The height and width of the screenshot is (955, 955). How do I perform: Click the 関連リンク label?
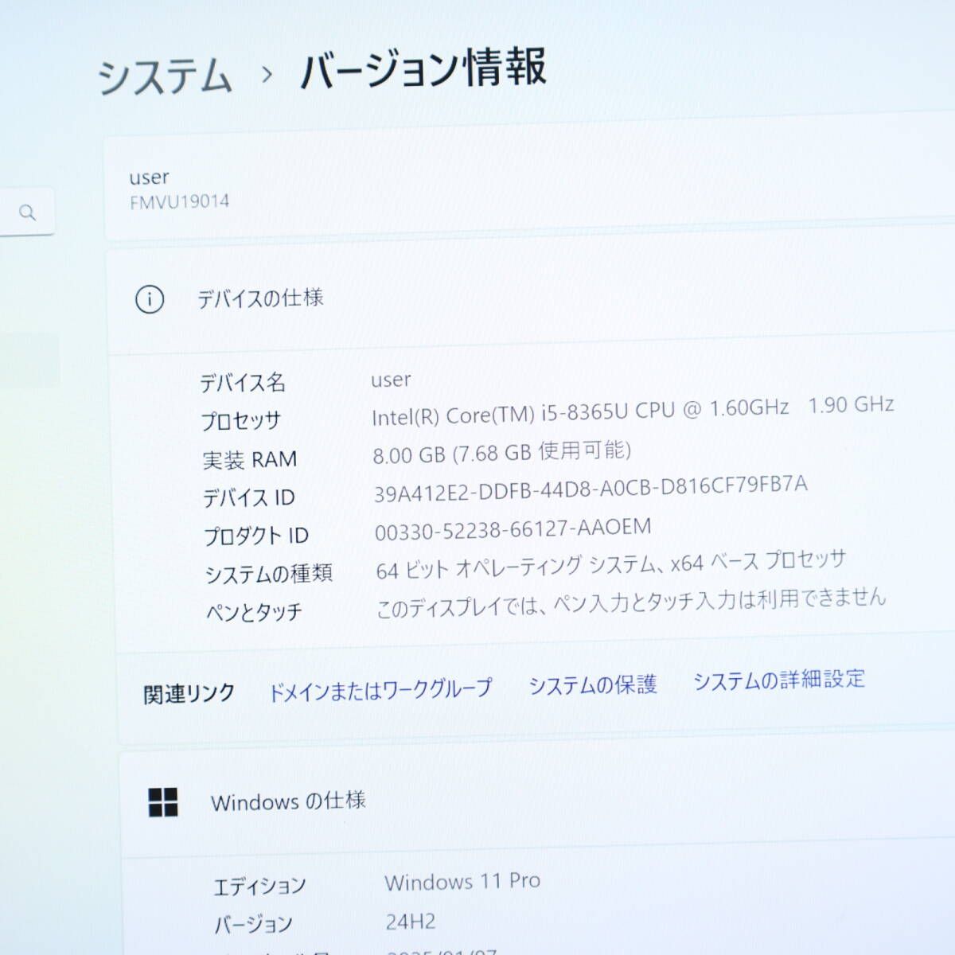[x=189, y=694]
